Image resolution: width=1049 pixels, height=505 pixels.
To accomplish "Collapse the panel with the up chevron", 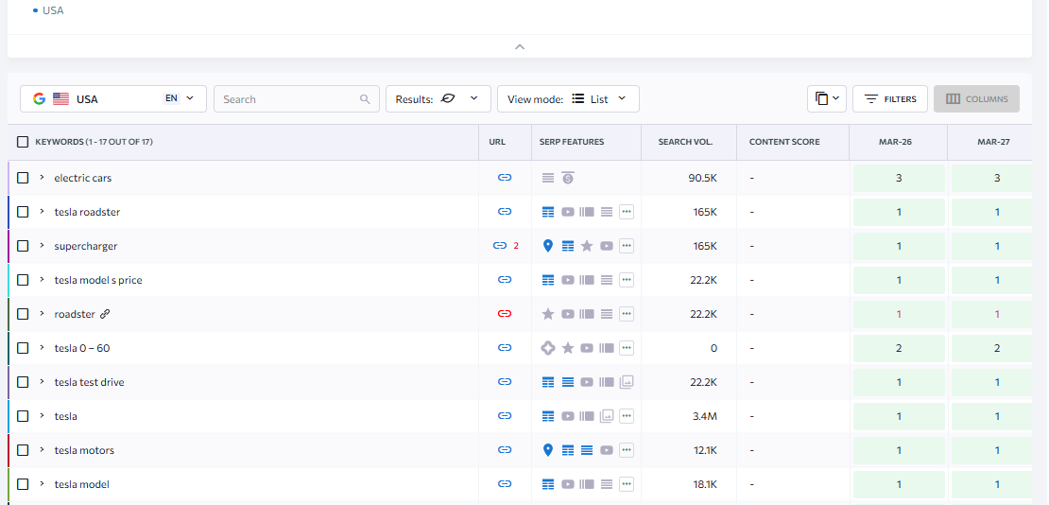I will (519, 47).
